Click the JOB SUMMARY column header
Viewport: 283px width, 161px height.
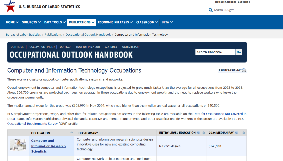(87, 133)
